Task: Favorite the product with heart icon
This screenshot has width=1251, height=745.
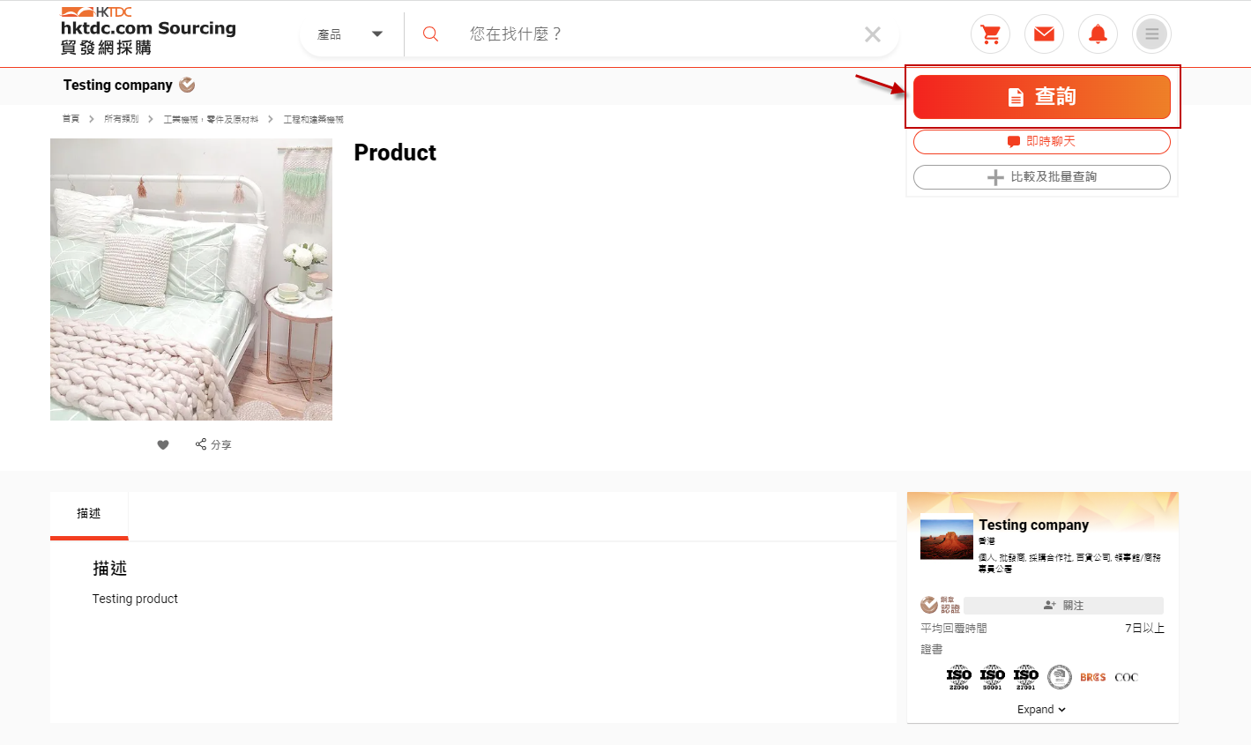Action: tap(163, 444)
